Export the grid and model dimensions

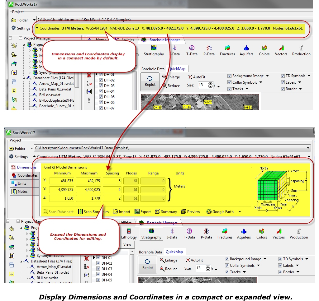143,212
